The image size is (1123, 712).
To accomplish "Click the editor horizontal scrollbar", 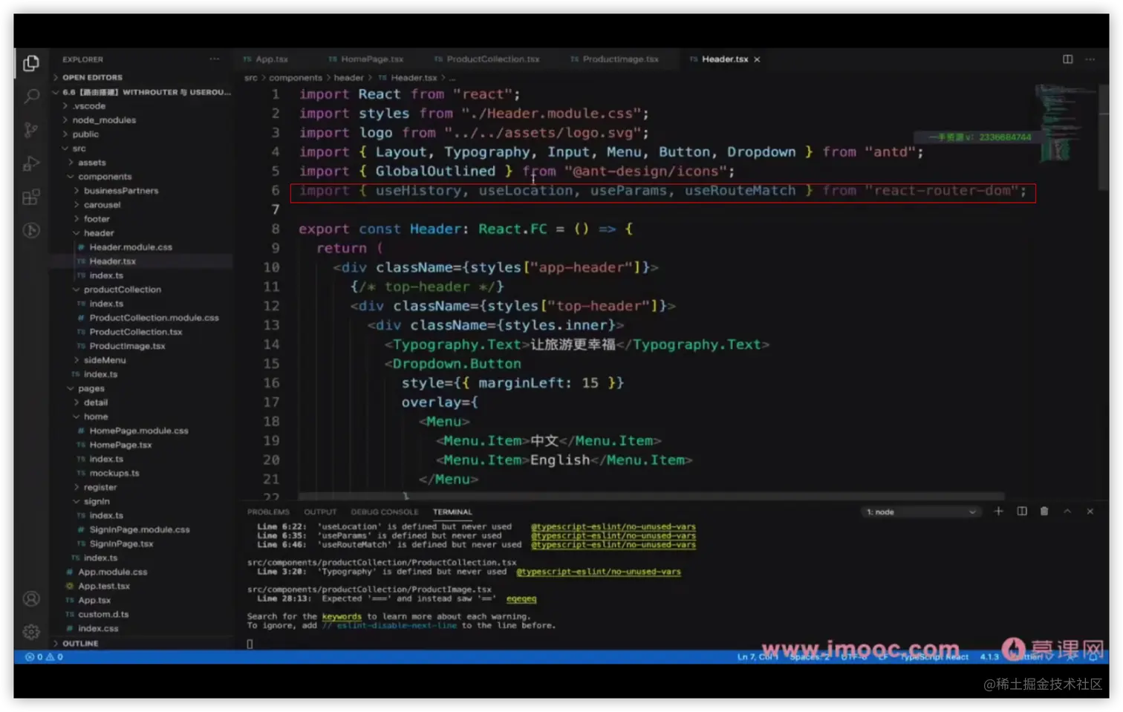I will 651,495.
